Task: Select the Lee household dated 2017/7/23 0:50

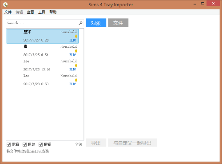Action: point(43,80)
